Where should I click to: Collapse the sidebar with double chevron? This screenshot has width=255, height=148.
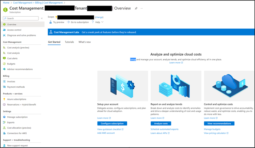[42, 18]
